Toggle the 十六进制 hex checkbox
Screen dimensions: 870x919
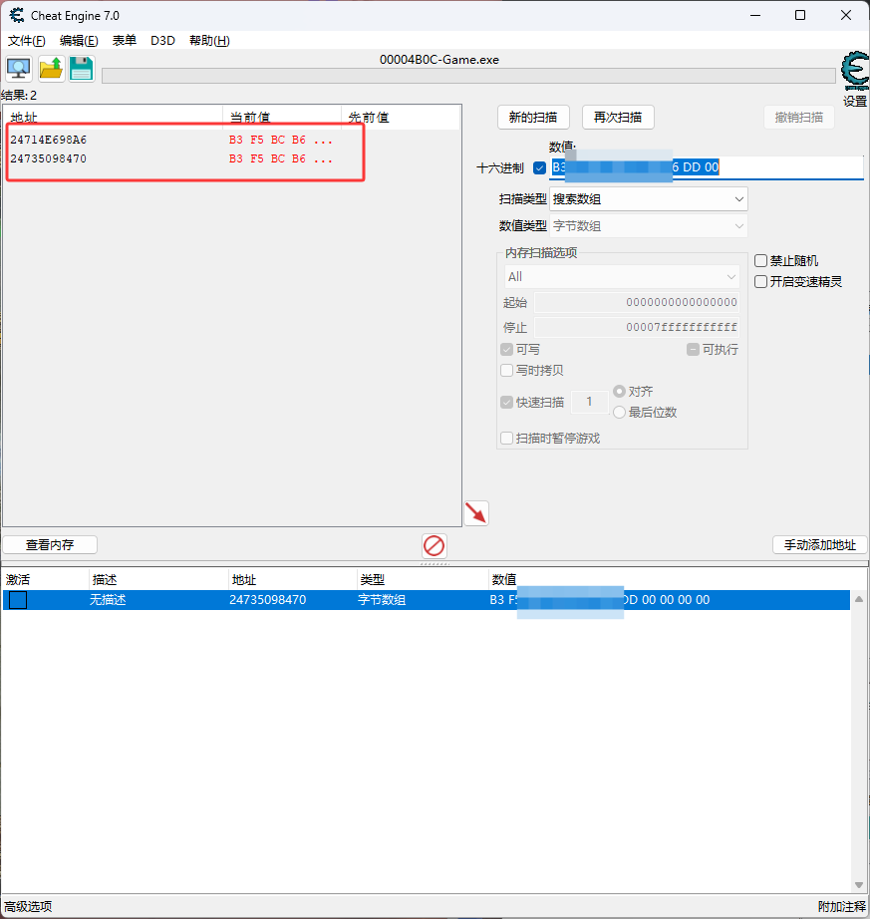539,168
